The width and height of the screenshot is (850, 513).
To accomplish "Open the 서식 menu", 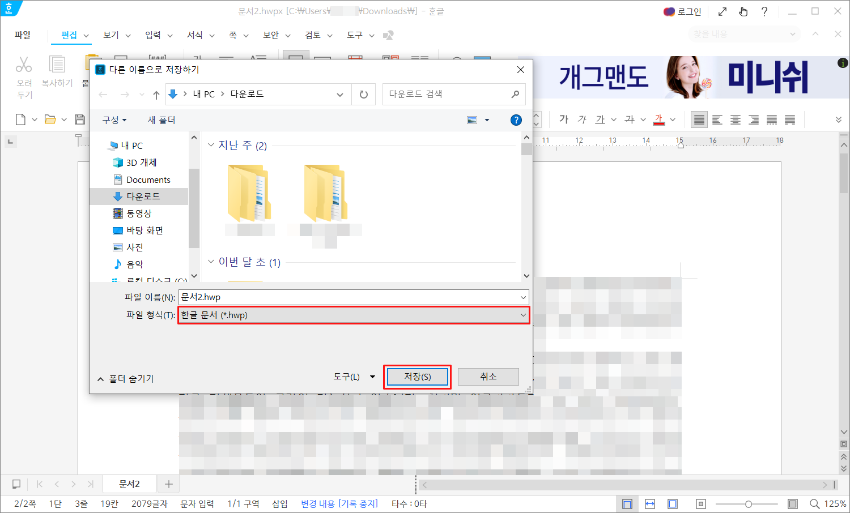I will [195, 35].
